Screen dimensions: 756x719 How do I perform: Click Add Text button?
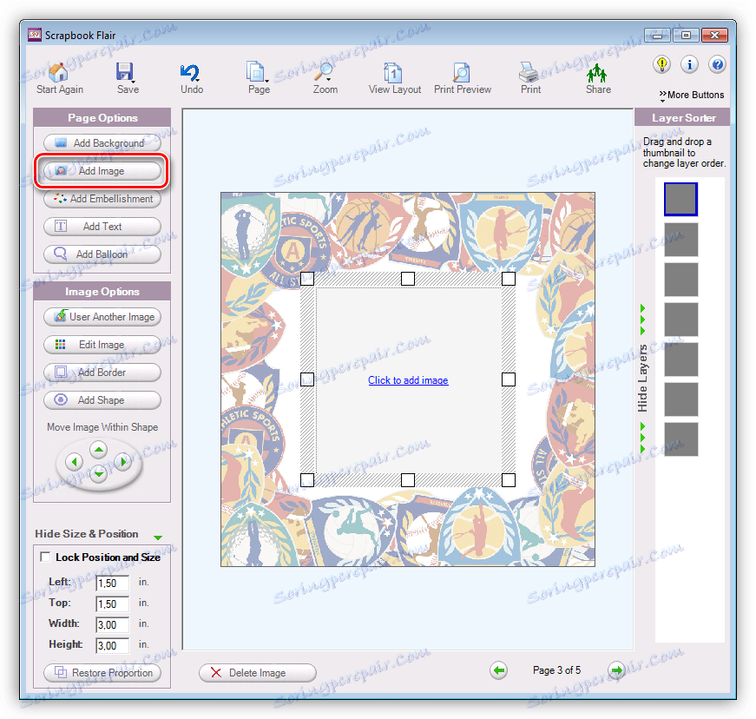[102, 226]
